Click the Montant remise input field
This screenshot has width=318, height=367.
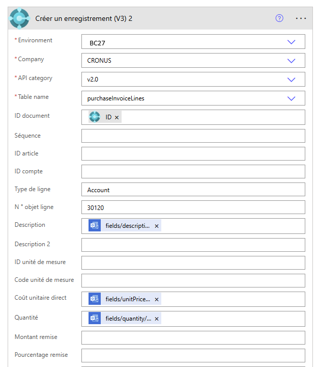pos(193,337)
